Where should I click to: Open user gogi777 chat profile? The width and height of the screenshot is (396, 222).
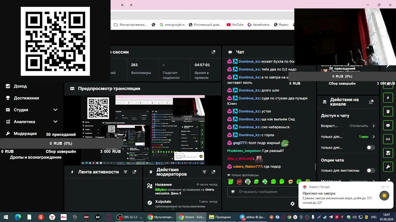[x=240, y=143]
